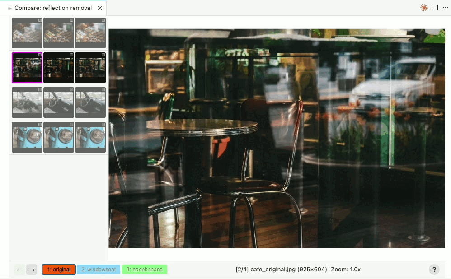The image size is (451, 279).
Task: Select the last steering wheel thumbnail
Action: coord(90,102)
